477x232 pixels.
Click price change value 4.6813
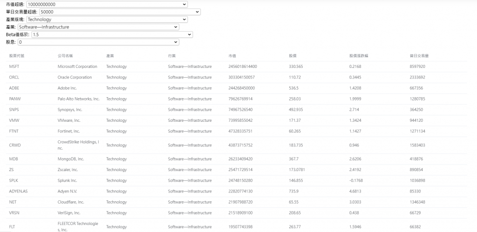(x=355, y=191)
